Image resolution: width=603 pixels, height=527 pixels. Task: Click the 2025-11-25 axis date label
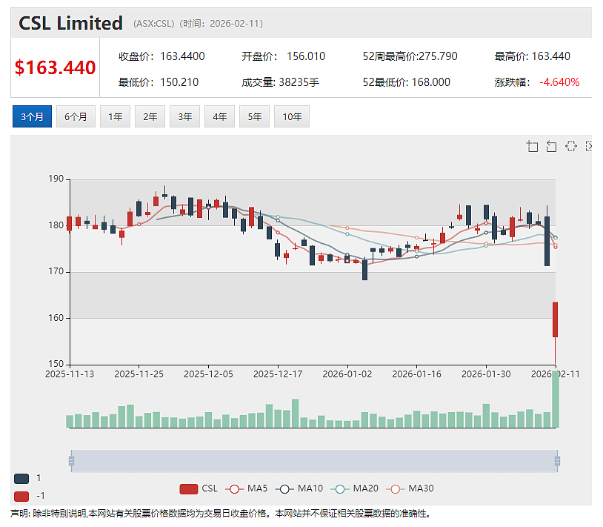click(139, 374)
